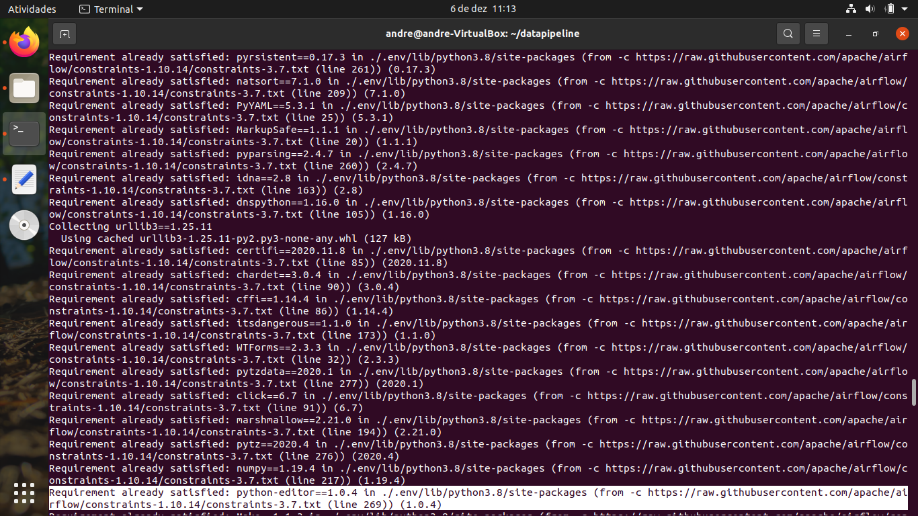The width and height of the screenshot is (918, 516).
Task: Restore the terminal window size
Action: tap(875, 34)
